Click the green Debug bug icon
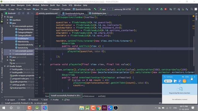This screenshot has height=111, width=198. click(x=149, y=9)
